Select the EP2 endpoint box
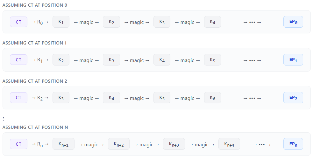Image resolution: width=313 pixels, height=159 pixels. (x=293, y=98)
